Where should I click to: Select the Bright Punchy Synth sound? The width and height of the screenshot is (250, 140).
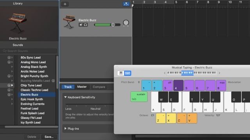tap(34, 76)
